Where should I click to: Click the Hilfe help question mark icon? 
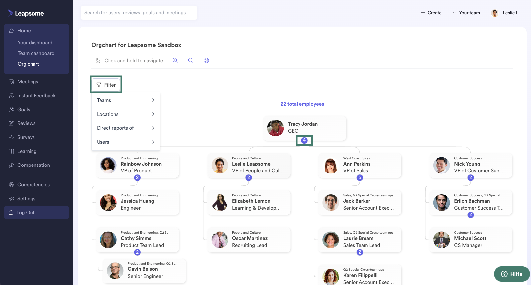tap(504, 274)
